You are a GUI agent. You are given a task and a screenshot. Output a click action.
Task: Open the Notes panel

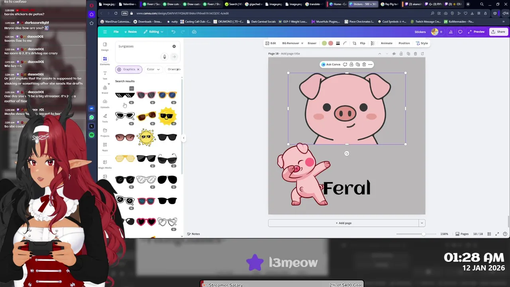[193, 234]
